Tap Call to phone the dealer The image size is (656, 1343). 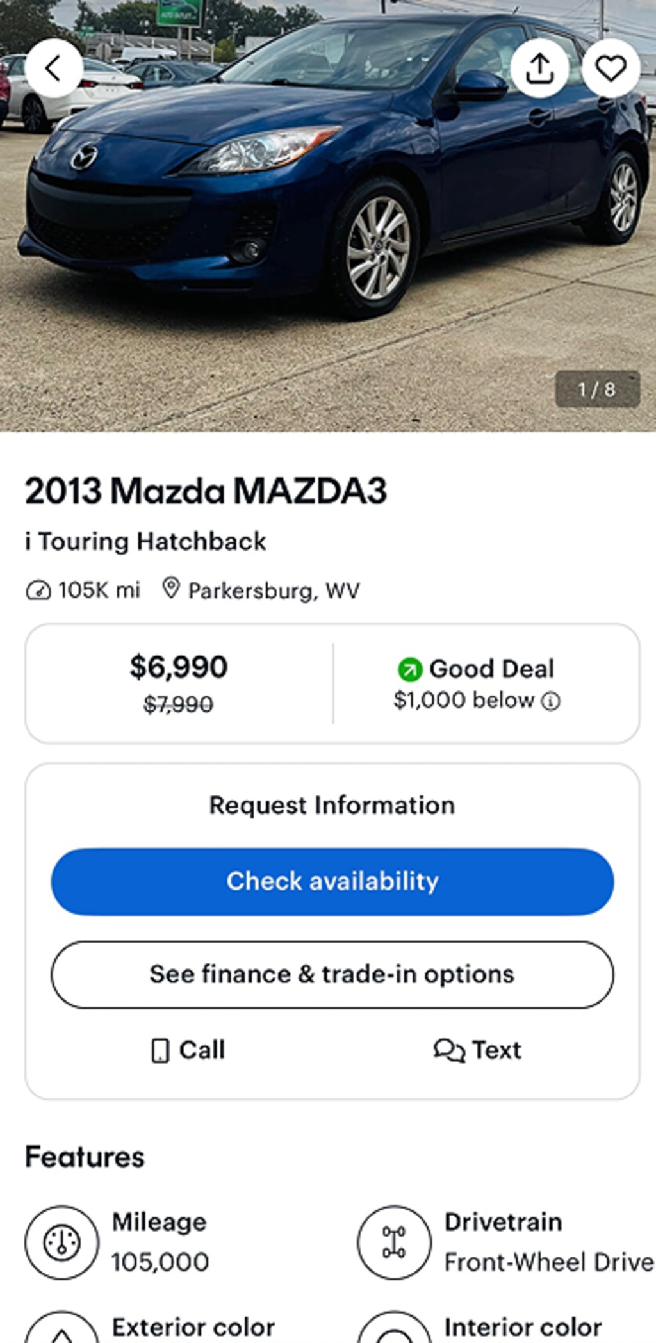[x=188, y=1050]
